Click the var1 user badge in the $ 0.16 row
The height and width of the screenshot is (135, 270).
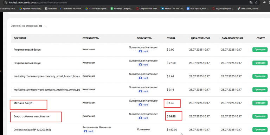pyautogui.click(x=143, y=91)
